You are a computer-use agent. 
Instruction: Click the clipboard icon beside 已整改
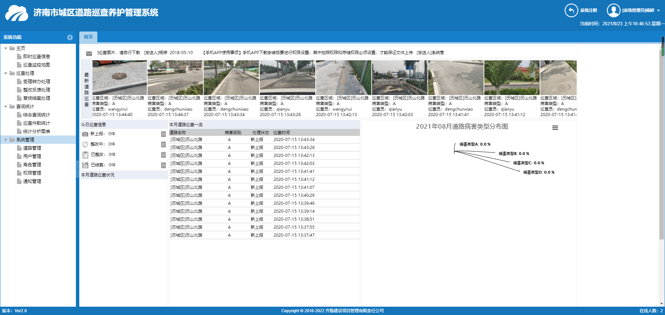coord(85,155)
